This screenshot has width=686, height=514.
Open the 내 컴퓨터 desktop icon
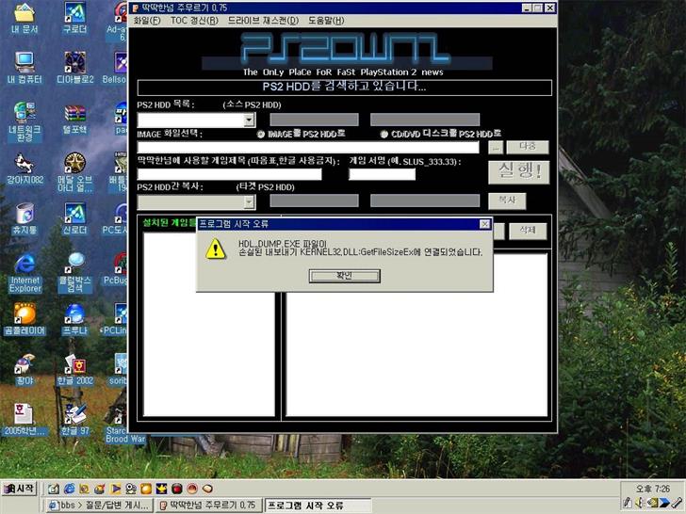coord(24,68)
